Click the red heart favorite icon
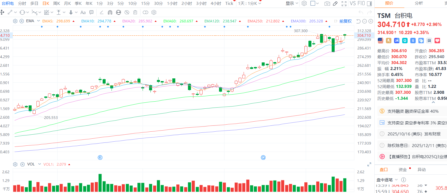447x193 pixels. 437,41
